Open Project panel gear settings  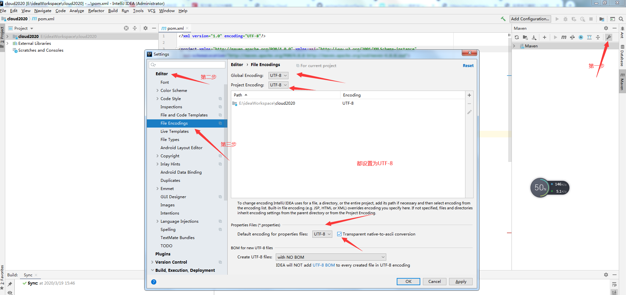click(x=146, y=28)
